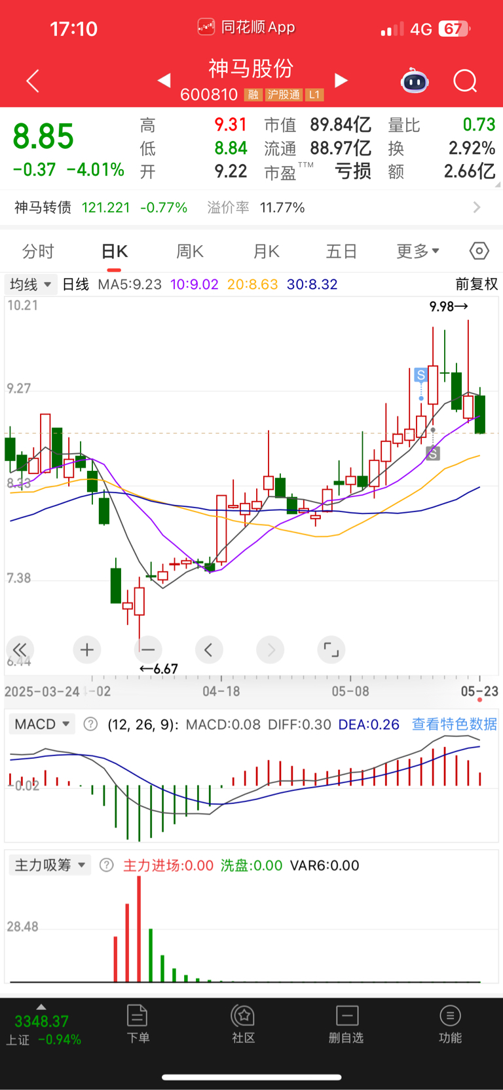Viewport: 503px width, 1090px height.
Task: Tap 换 2.92% turnover rate
Action: [472, 148]
